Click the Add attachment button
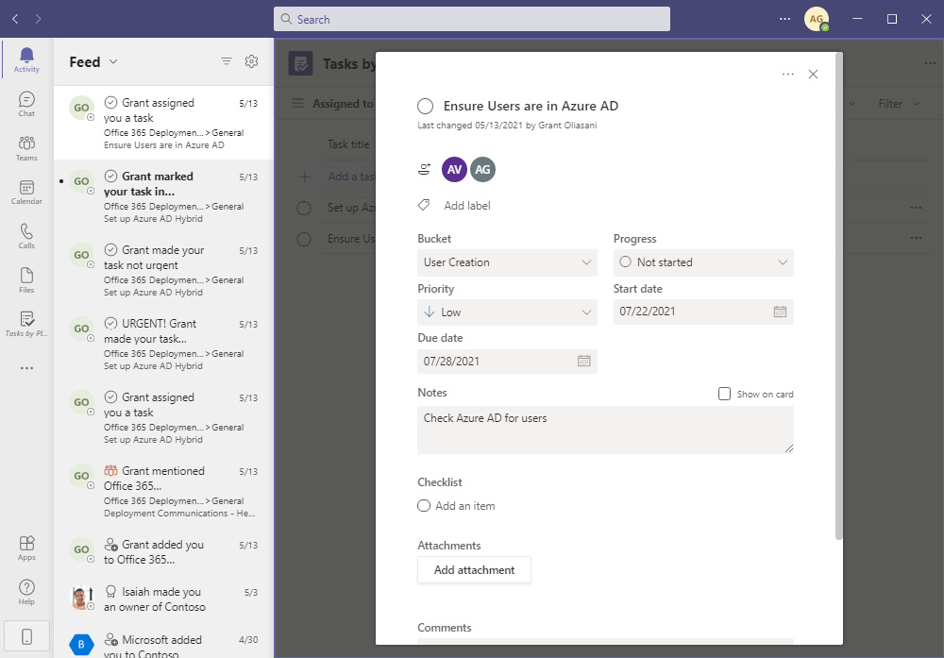This screenshot has height=658, width=944. click(x=475, y=570)
